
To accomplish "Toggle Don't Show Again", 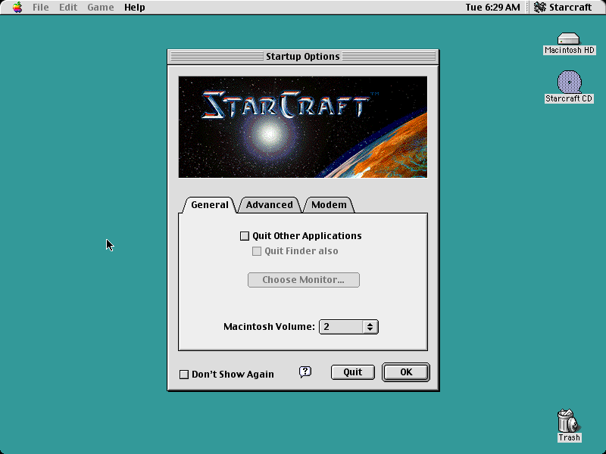I will click(x=183, y=374).
